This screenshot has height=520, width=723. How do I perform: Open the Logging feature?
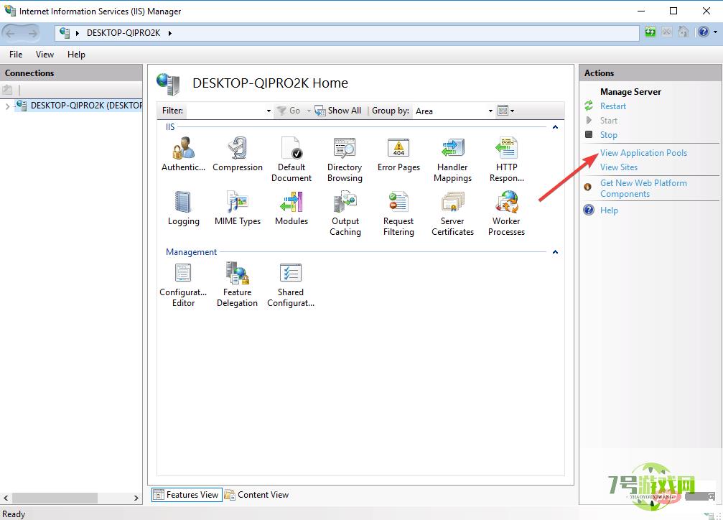(184, 208)
